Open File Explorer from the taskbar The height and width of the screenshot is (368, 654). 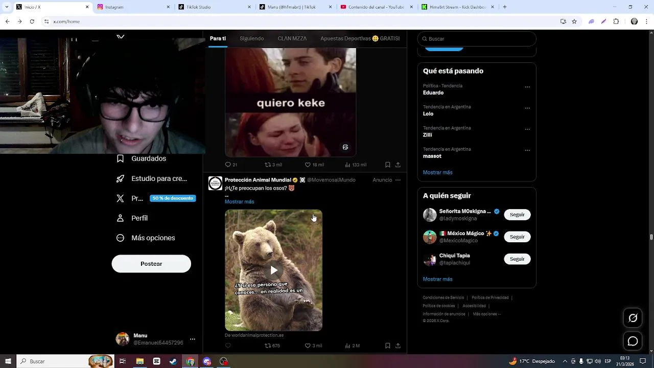[139, 361]
